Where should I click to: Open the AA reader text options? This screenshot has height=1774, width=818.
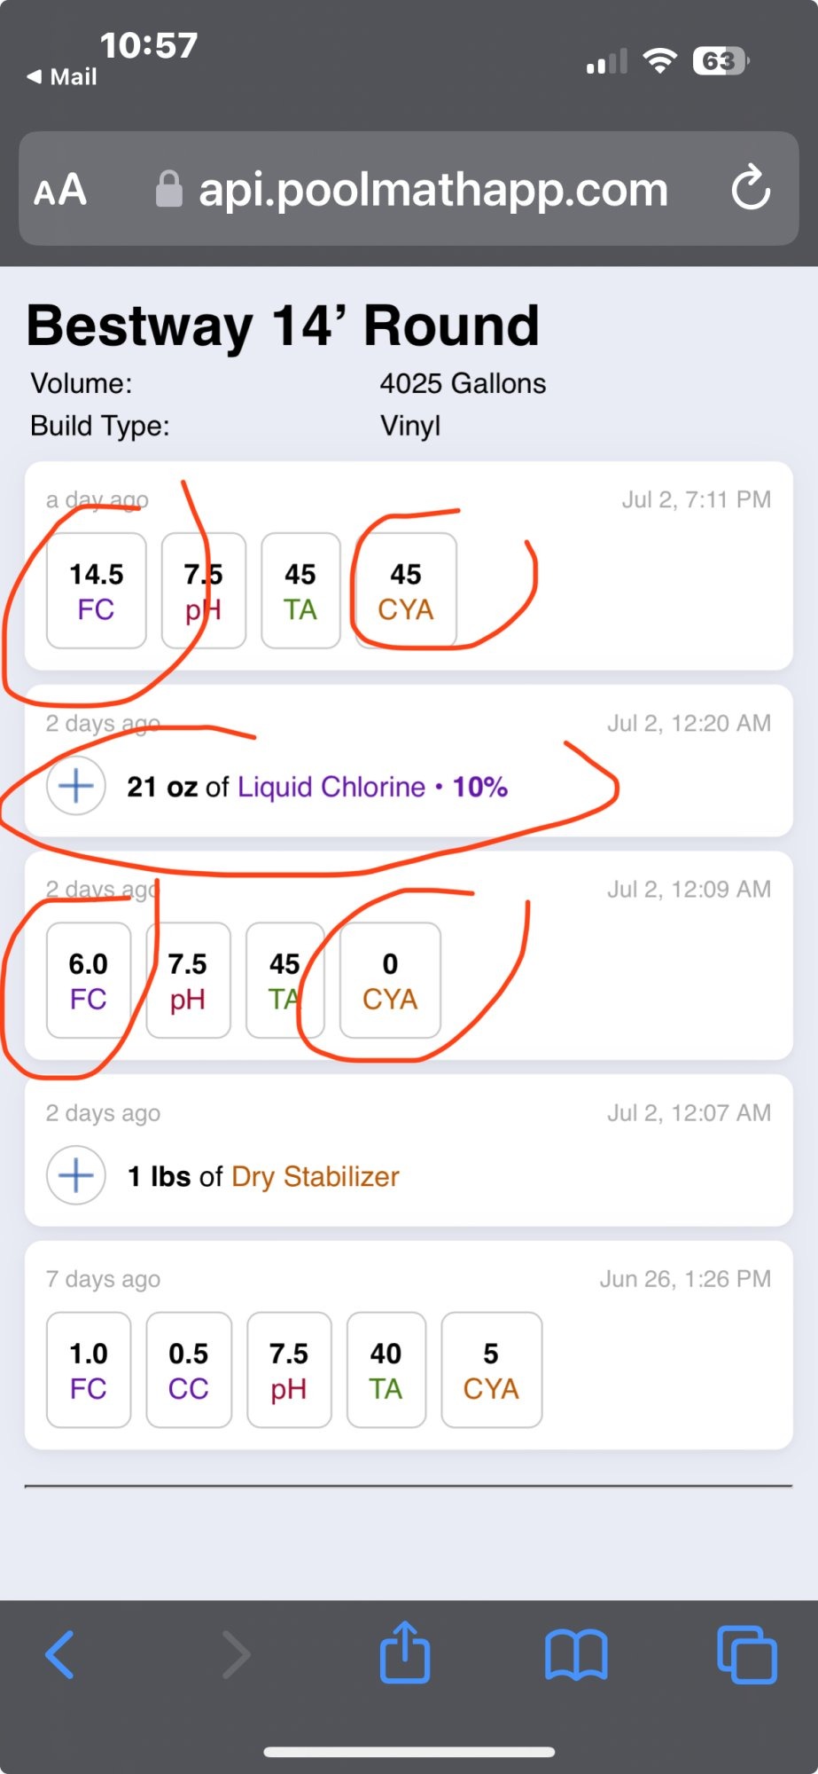[60, 190]
